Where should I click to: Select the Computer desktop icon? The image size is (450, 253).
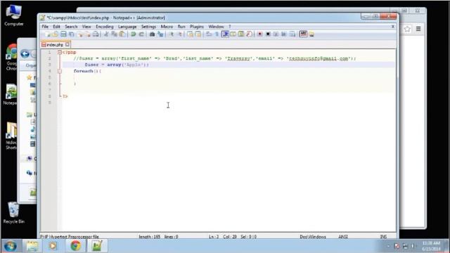(x=13, y=15)
